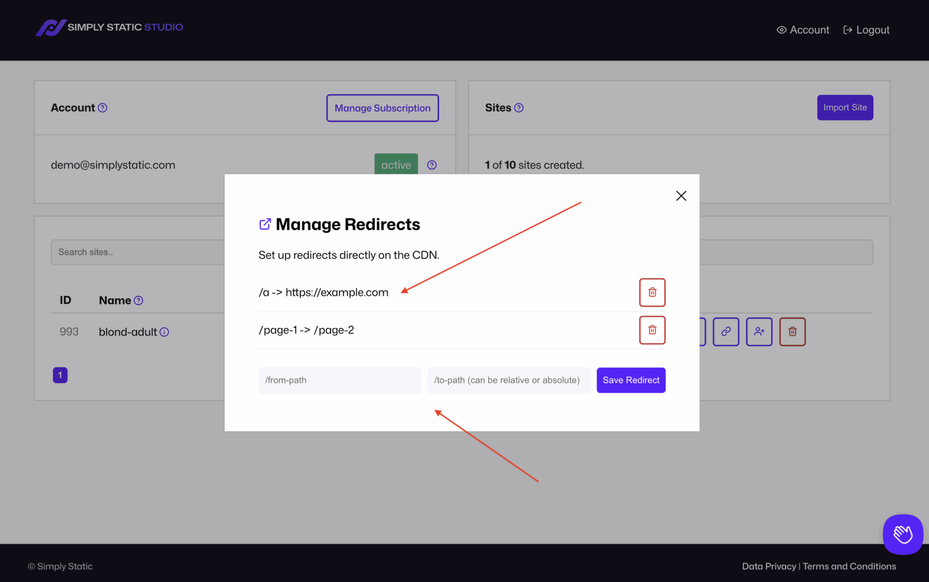Click the help icon beside the active badge

tap(431, 165)
